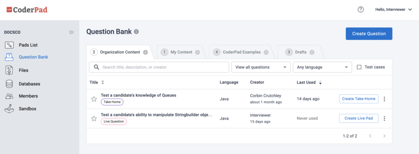The image size is (419, 154).
Task: Click the Create Take-Home button
Action: 359,99
